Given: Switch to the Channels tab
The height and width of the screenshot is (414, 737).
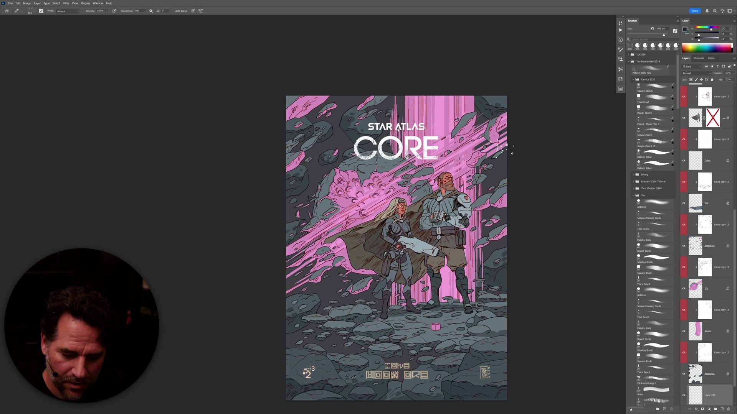Looking at the screenshot, I should pos(699,58).
